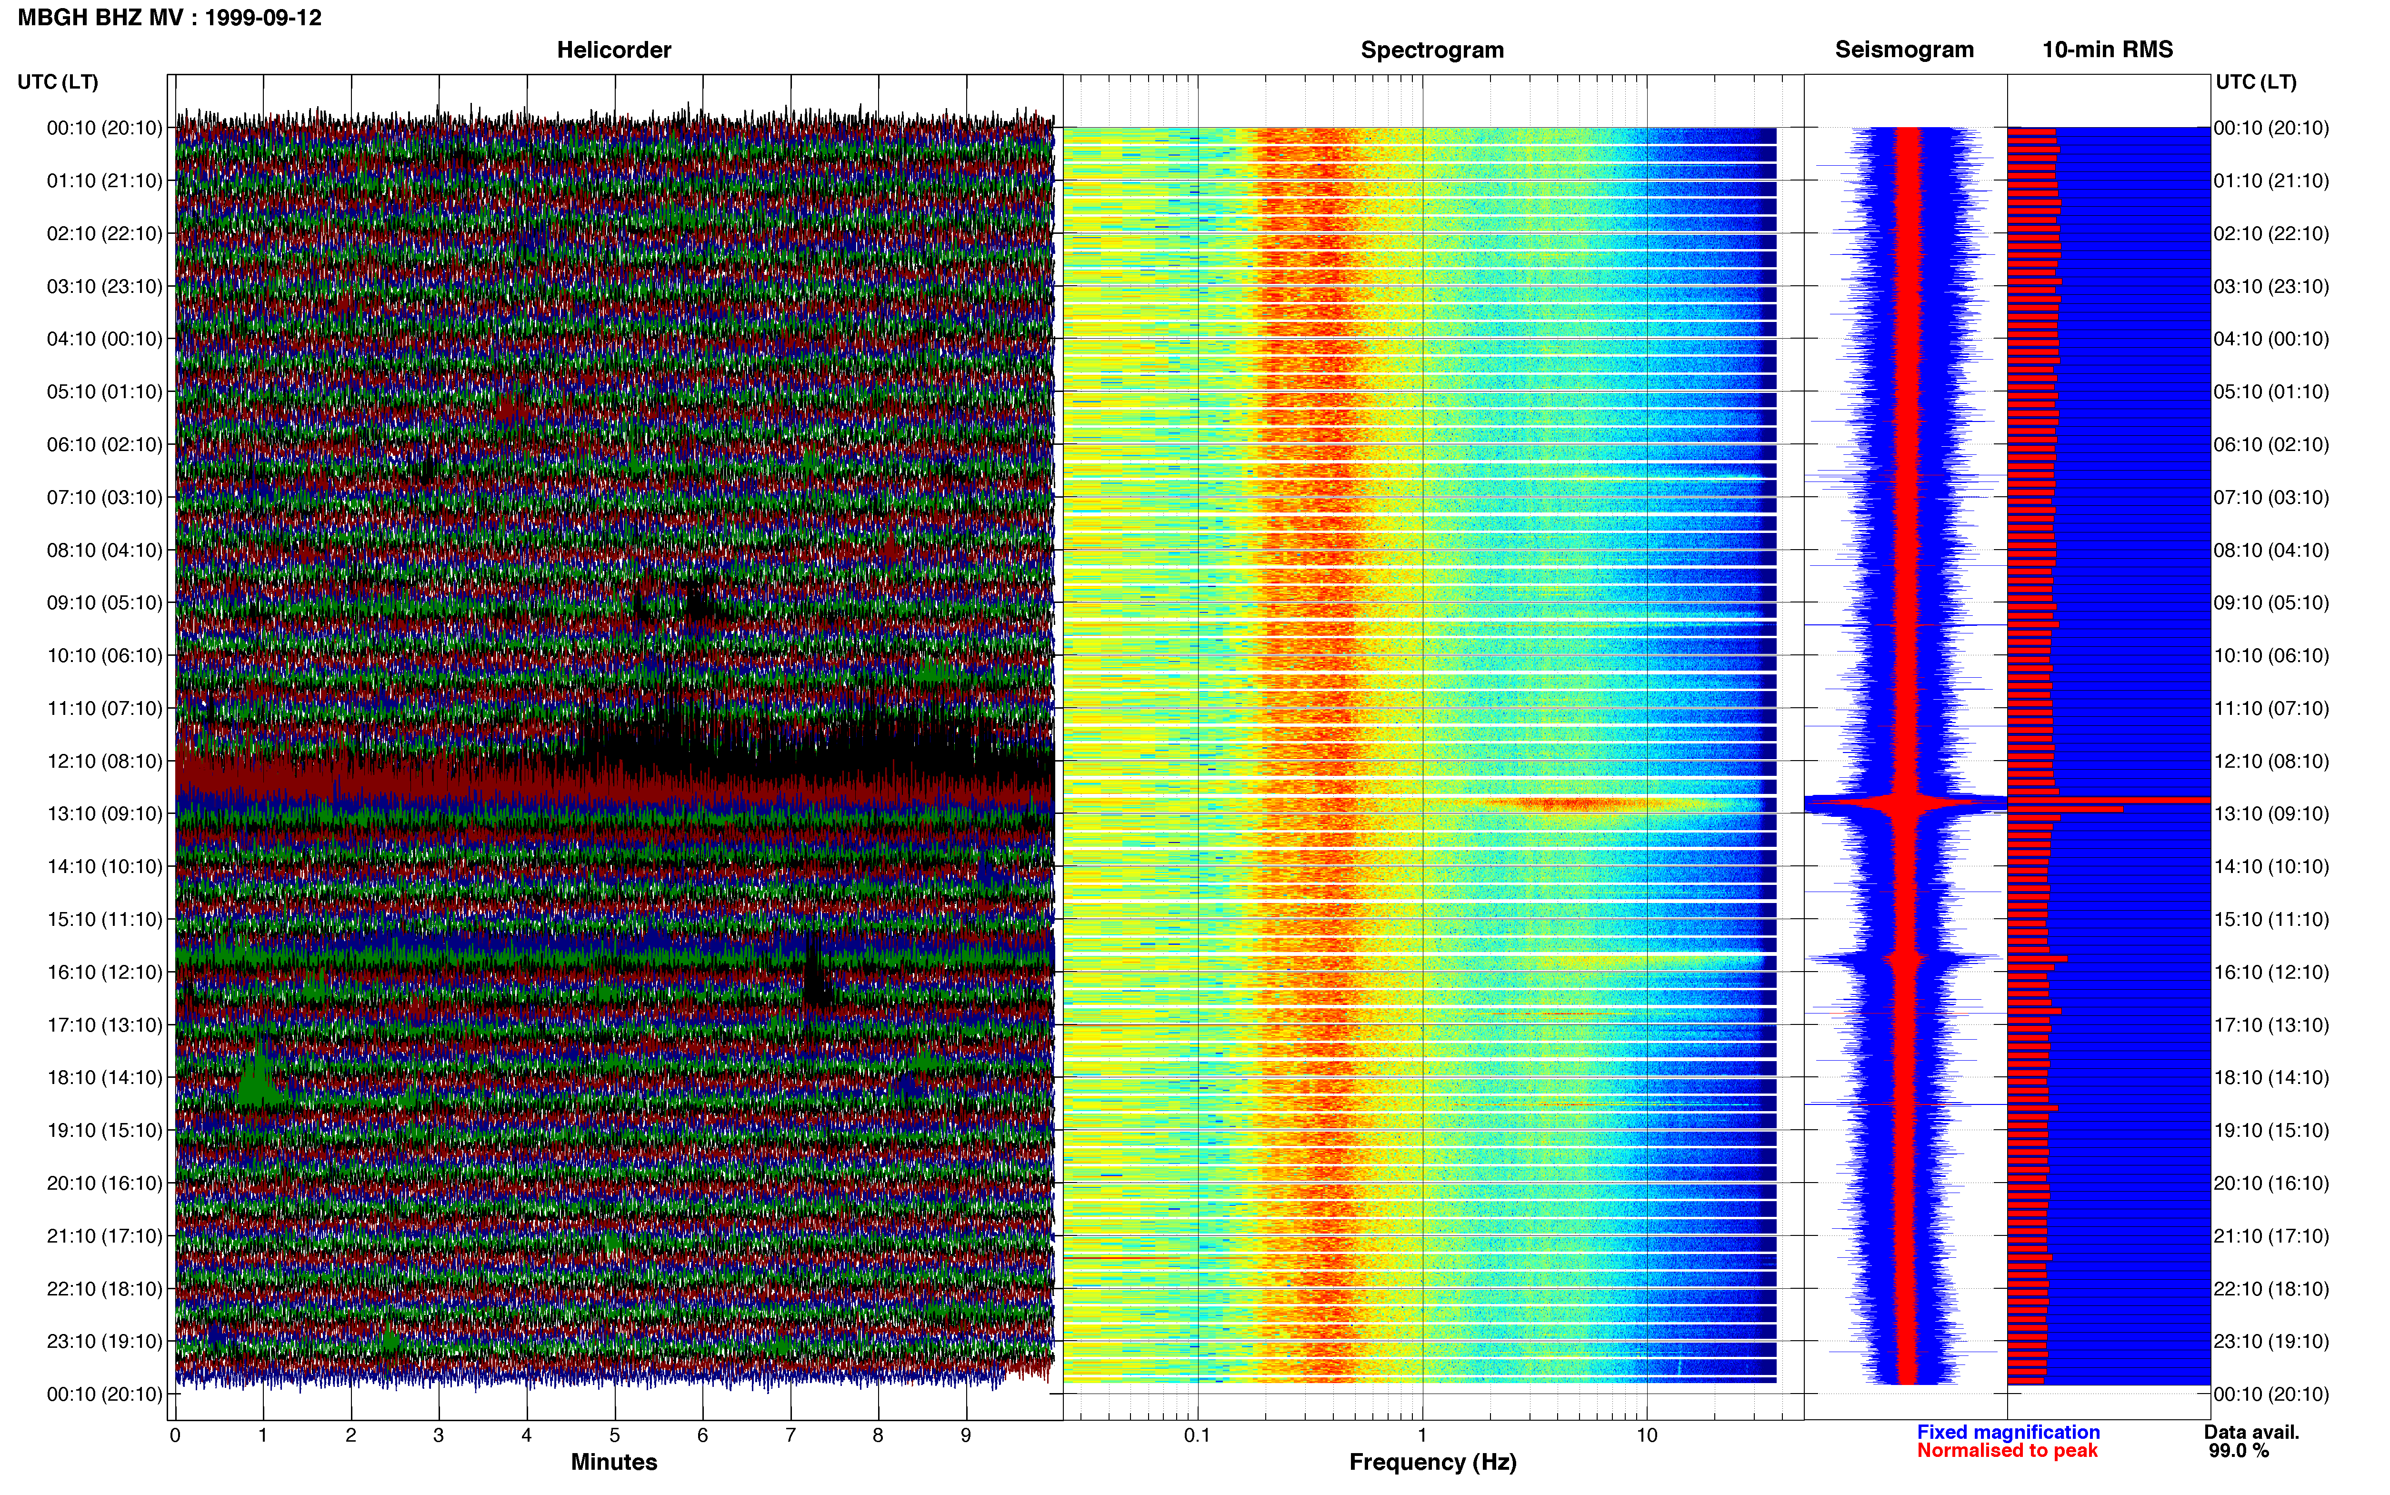This screenshot has width=2390, height=1495.
Task: Click the '9' tick on the Minutes axis
Action: click(966, 1435)
